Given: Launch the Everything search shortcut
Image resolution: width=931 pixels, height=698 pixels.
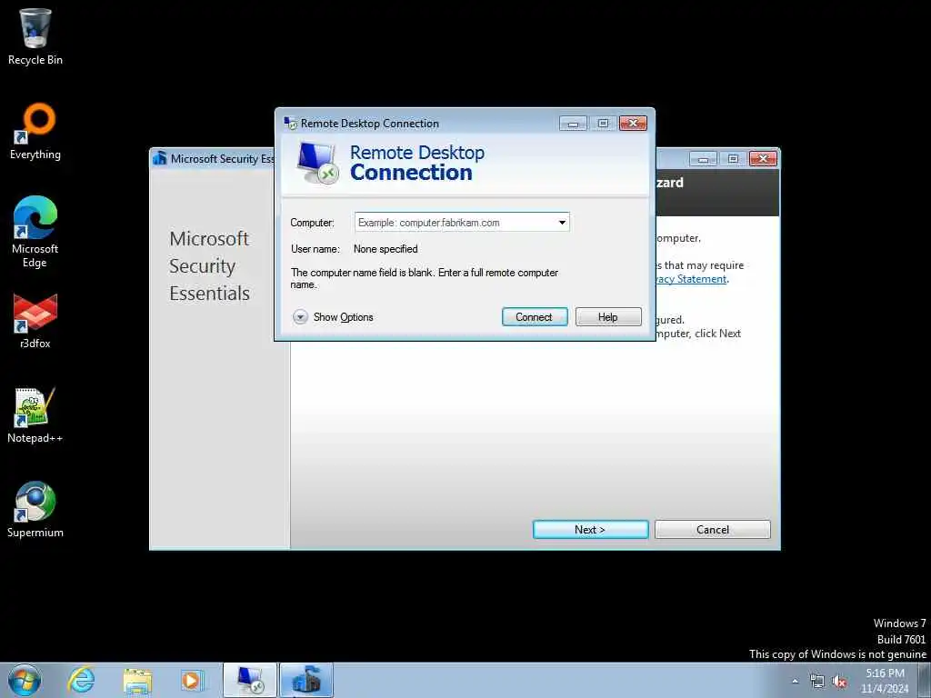Looking at the screenshot, I should (x=35, y=131).
